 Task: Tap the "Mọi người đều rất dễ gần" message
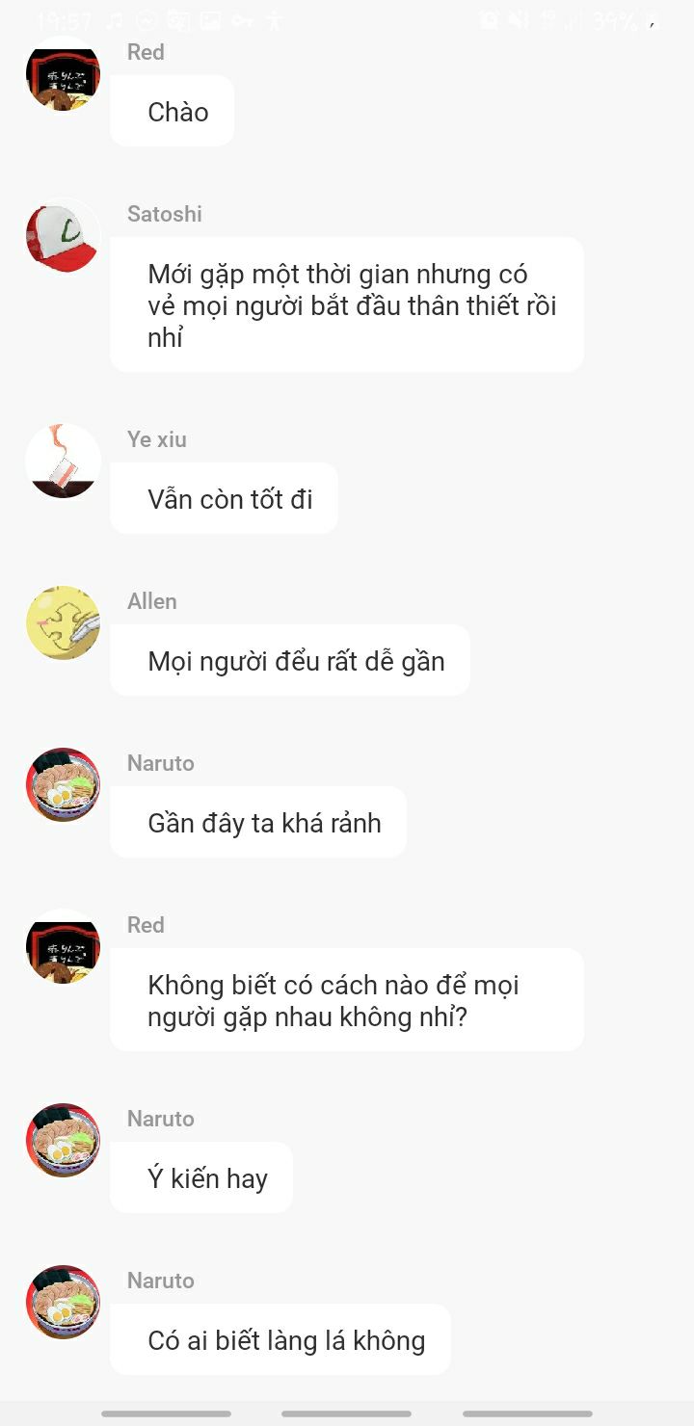(290, 660)
